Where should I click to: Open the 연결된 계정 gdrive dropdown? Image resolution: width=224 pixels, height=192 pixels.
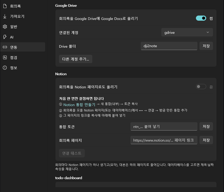pyautogui.click(x=187, y=32)
